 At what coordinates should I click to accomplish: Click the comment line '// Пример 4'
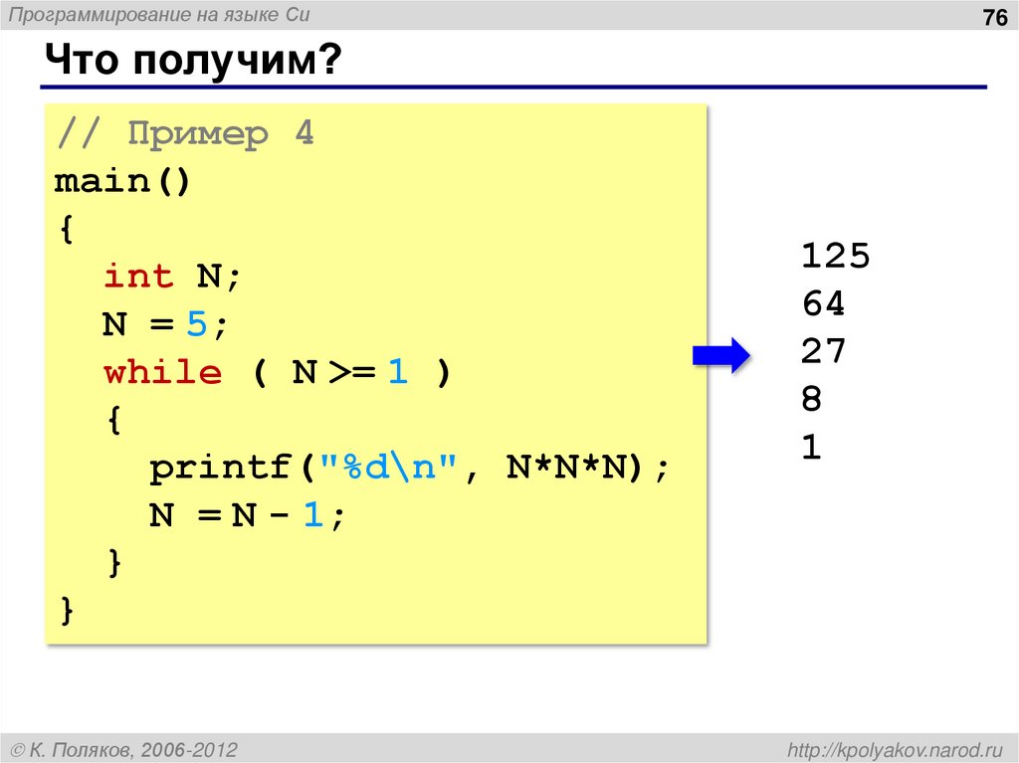coord(186,134)
